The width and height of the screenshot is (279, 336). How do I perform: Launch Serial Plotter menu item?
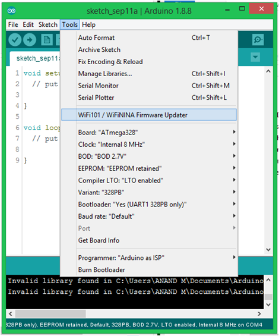point(149,98)
